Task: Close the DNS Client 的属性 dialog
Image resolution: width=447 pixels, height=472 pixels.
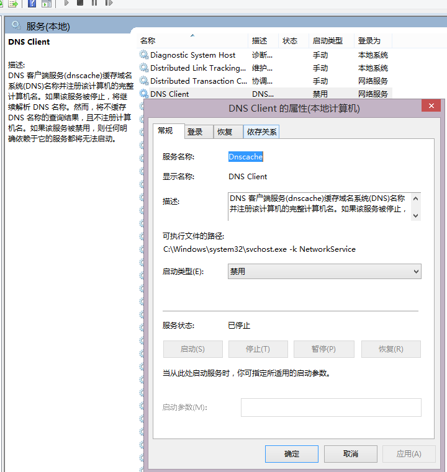Action: 431,106
